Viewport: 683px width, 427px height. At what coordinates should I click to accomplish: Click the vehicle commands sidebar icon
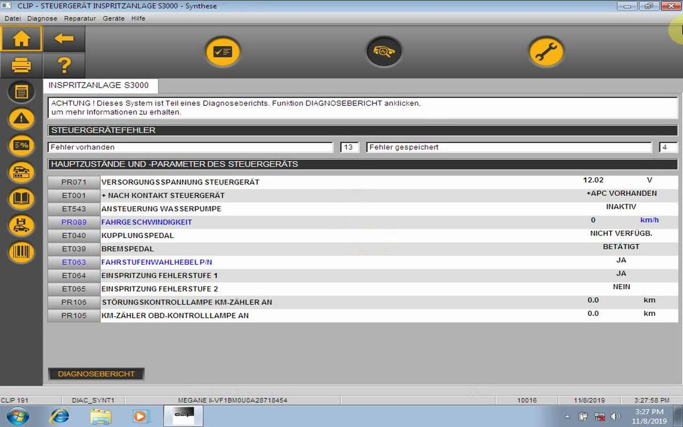22,171
